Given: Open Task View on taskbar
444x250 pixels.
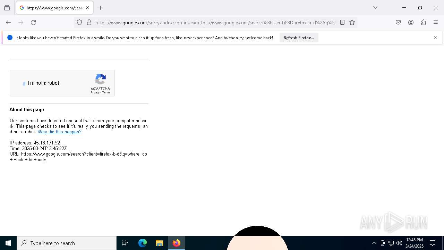Looking at the screenshot, I should [x=125, y=243].
